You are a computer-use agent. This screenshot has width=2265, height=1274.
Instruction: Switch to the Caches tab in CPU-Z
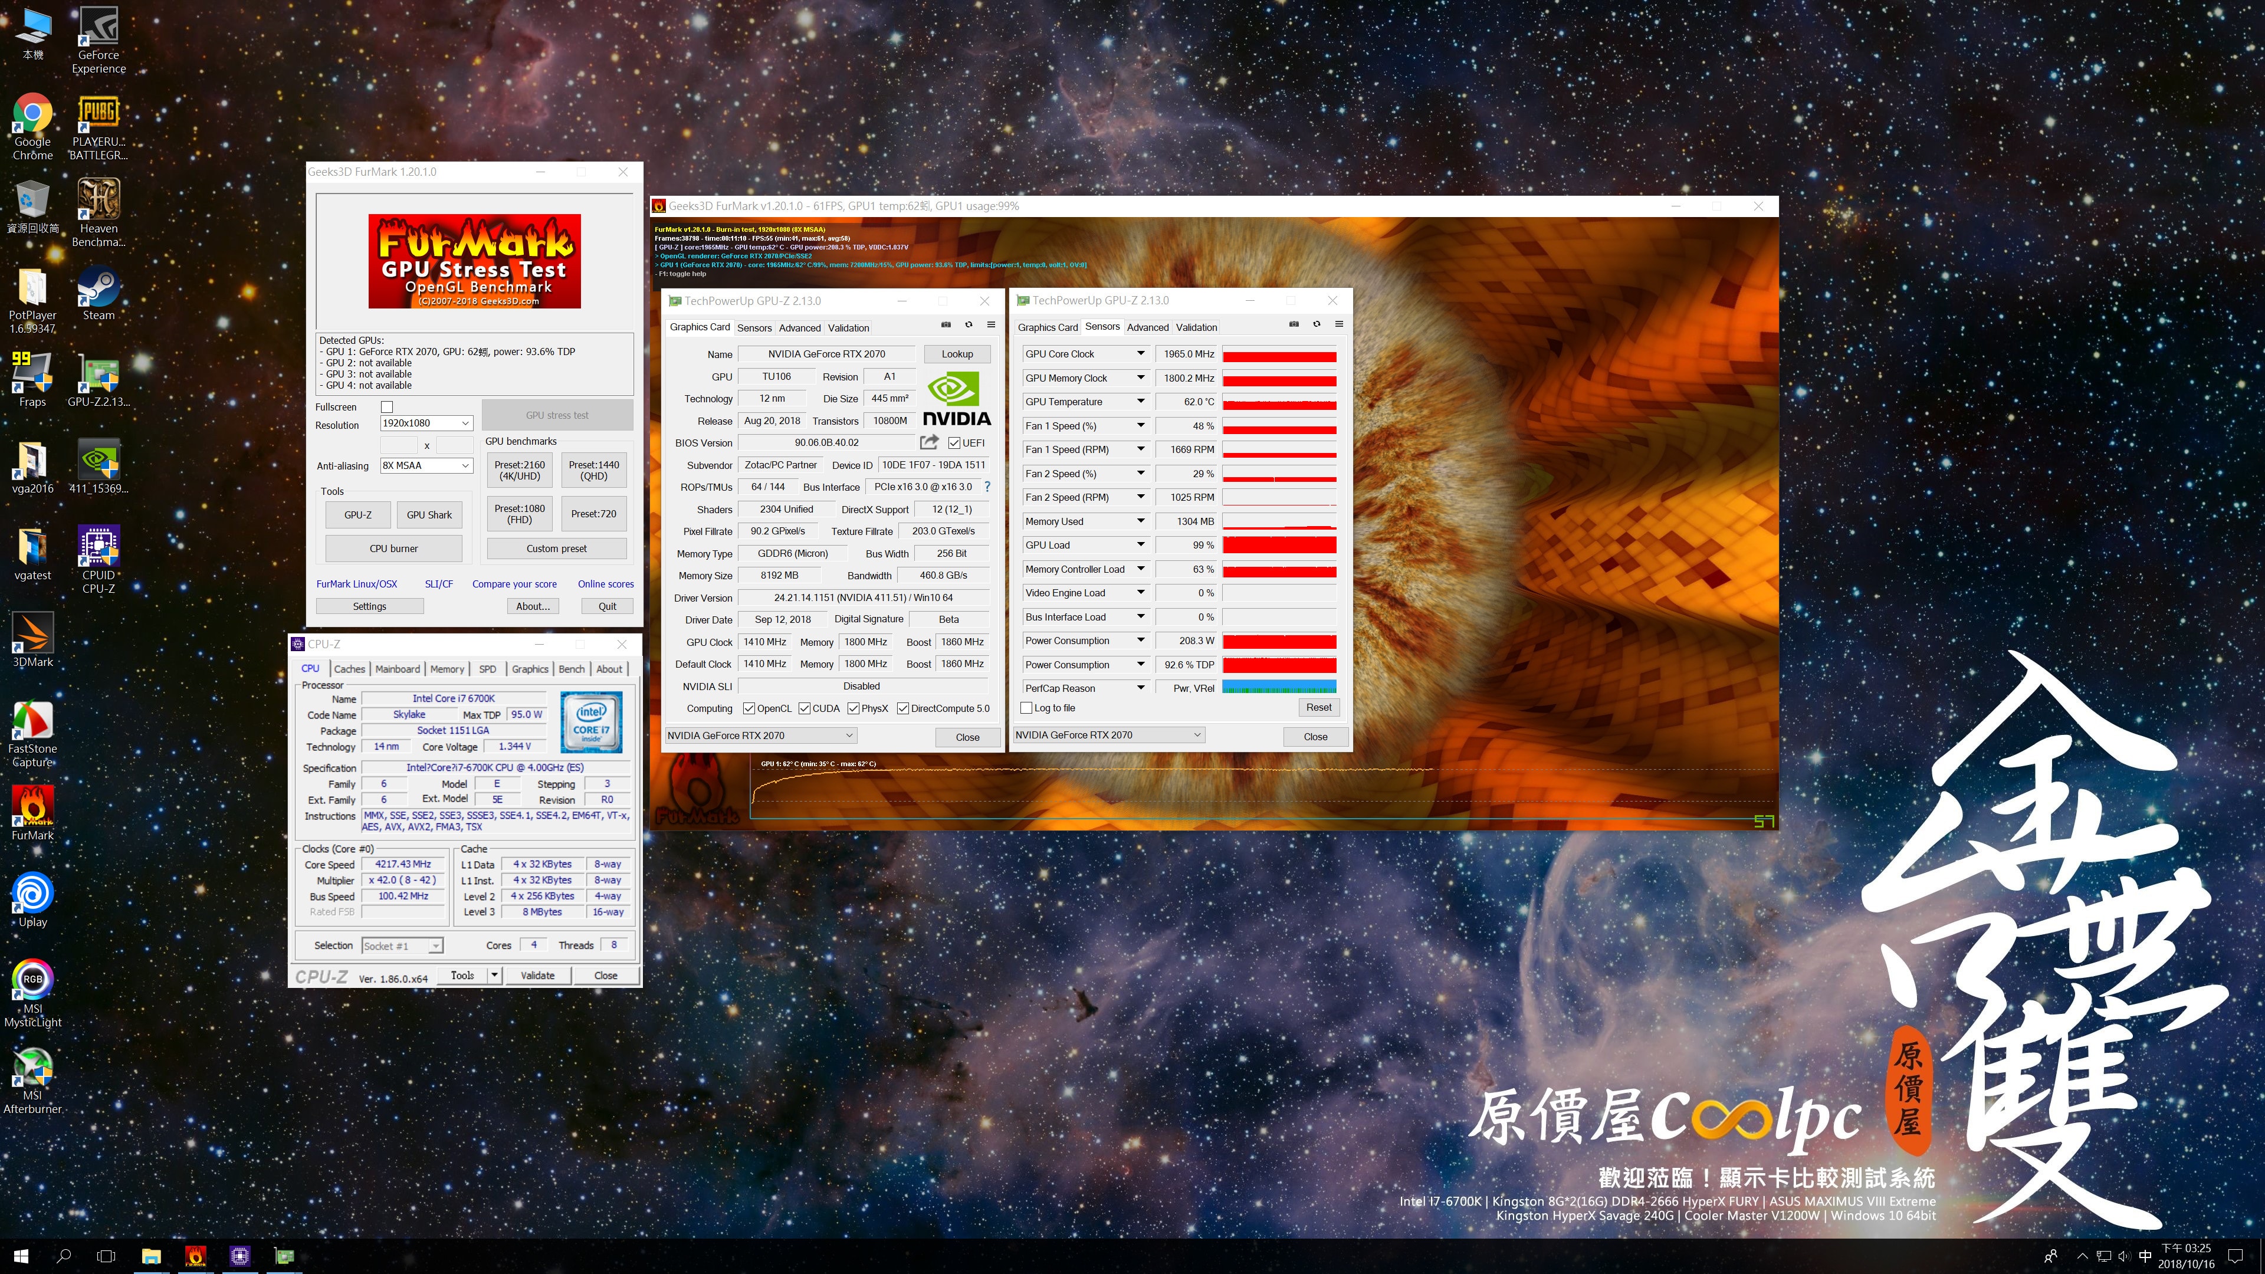tap(349, 669)
